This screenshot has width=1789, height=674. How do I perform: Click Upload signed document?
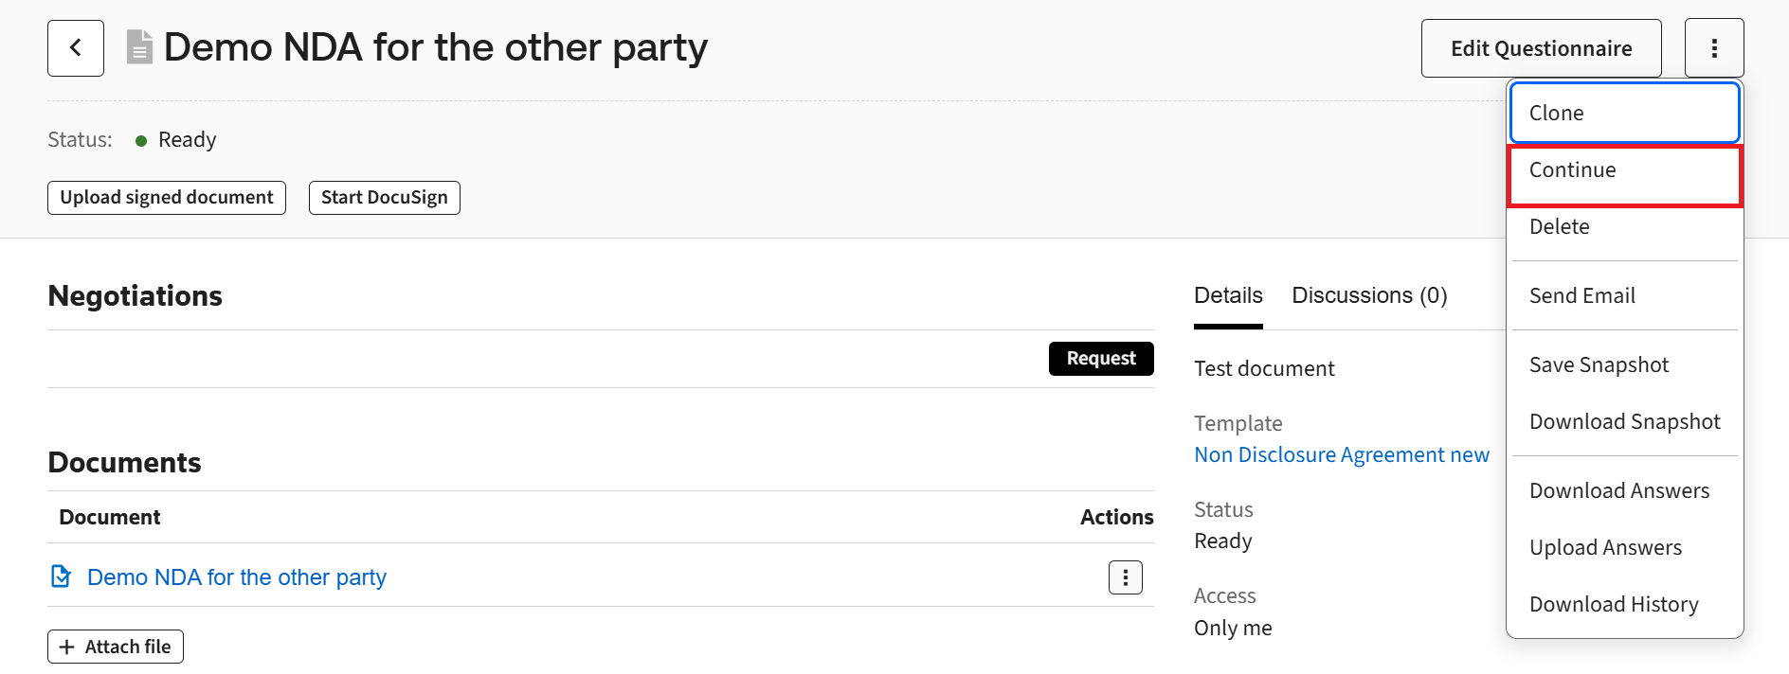click(x=166, y=197)
